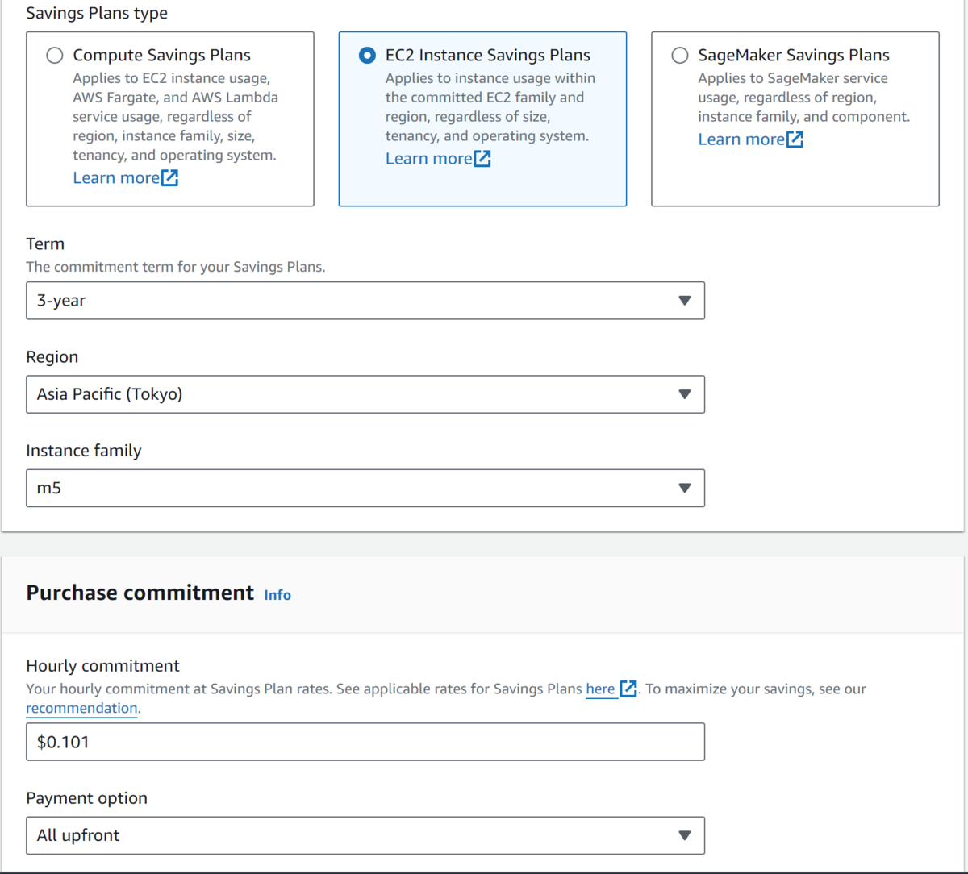This screenshot has height=874, width=968.
Task: Click the Term dropdown arrow icon
Action: [x=685, y=301]
